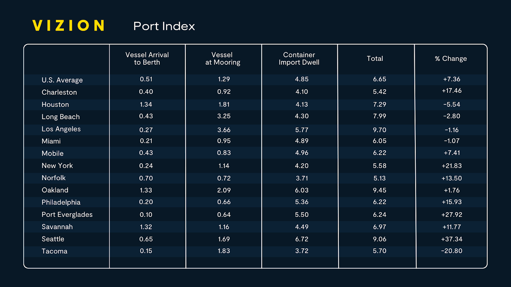Click the Port Everglades port name
The height and width of the screenshot is (287, 511).
coord(67,215)
